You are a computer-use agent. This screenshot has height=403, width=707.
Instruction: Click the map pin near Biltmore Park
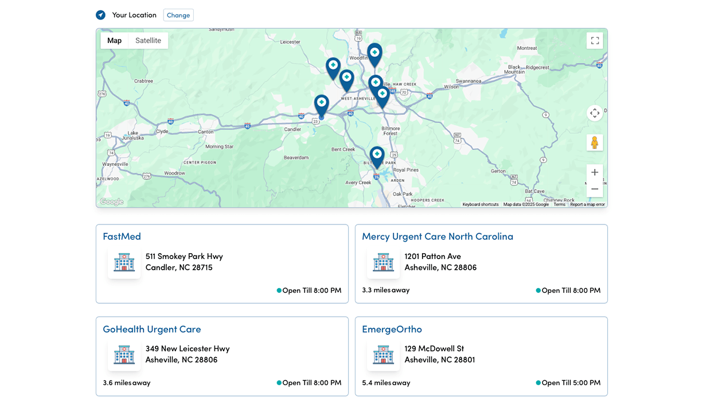(377, 155)
